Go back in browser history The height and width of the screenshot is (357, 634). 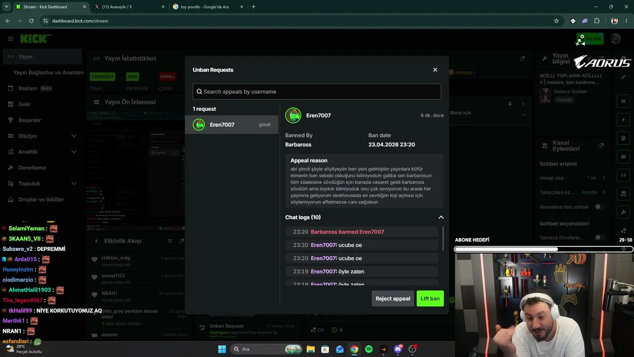[x=7, y=21]
